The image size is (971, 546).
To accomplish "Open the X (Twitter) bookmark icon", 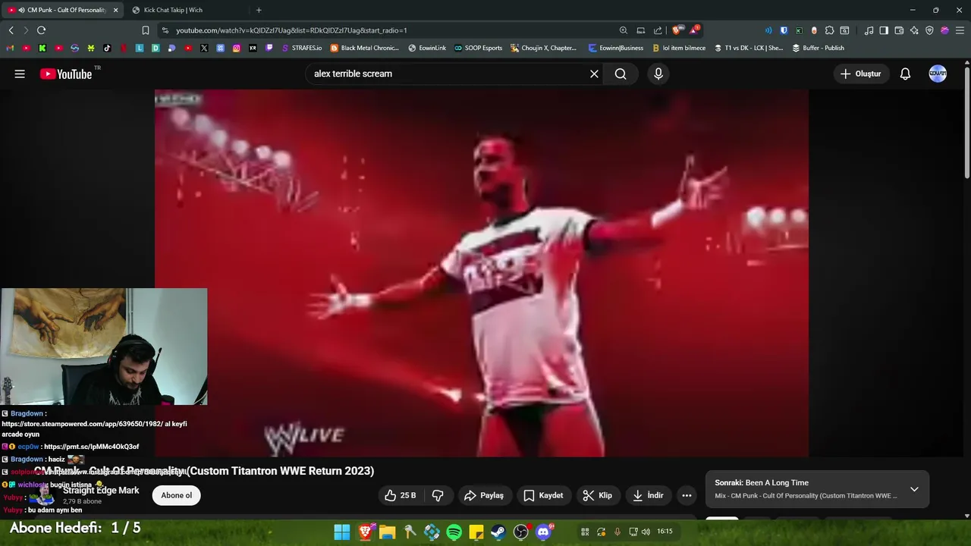I will [x=204, y=48].
